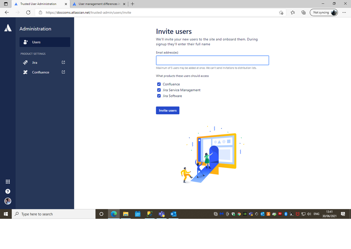Open the Calendar app from the taskbar
351x249 pixels.
[138, 214]
